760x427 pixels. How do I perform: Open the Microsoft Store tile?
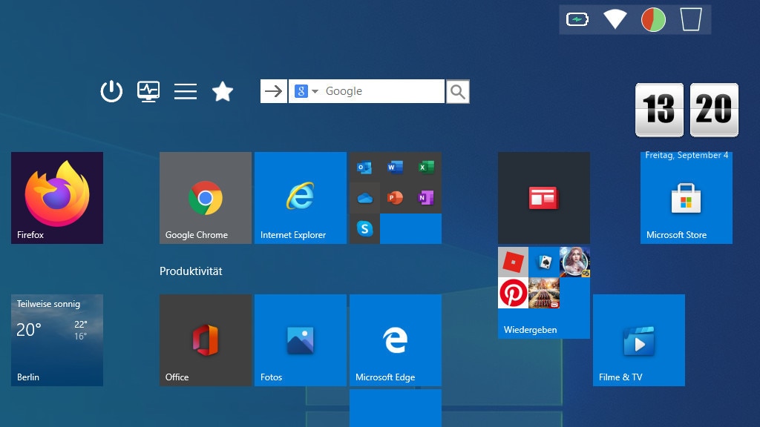point(687,197)
